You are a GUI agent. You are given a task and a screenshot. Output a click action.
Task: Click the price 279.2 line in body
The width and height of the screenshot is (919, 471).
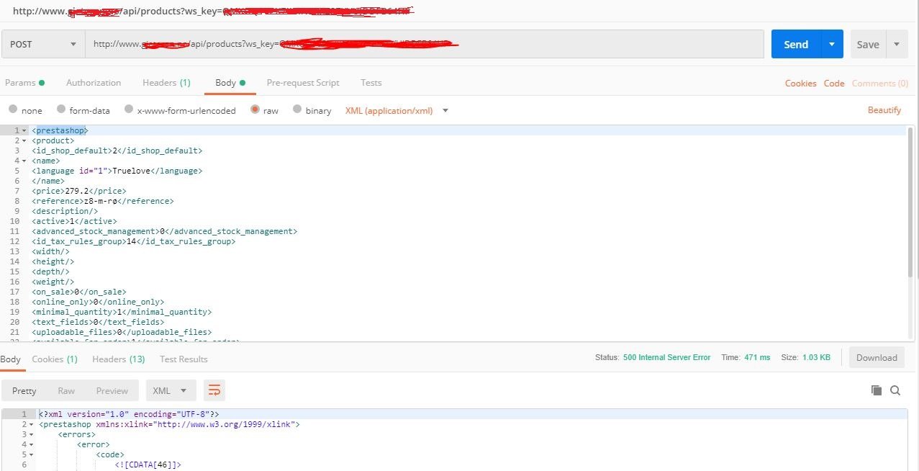point(79,191)
